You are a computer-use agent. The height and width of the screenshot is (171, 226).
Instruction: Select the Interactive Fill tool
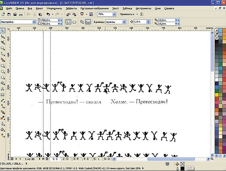[x=3, y=135]
